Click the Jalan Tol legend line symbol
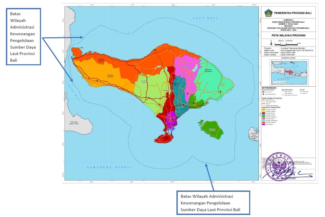The image size is (325, 217). coord(263,104)
